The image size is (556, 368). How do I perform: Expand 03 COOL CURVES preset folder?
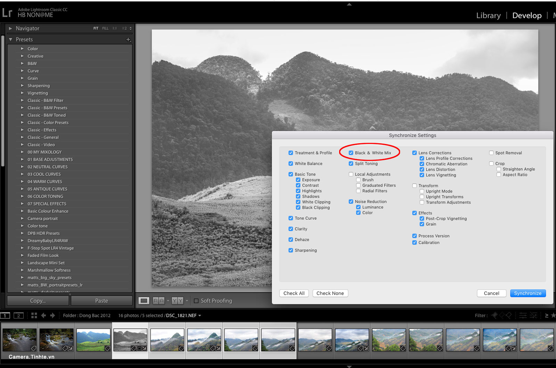coord(22,174)
